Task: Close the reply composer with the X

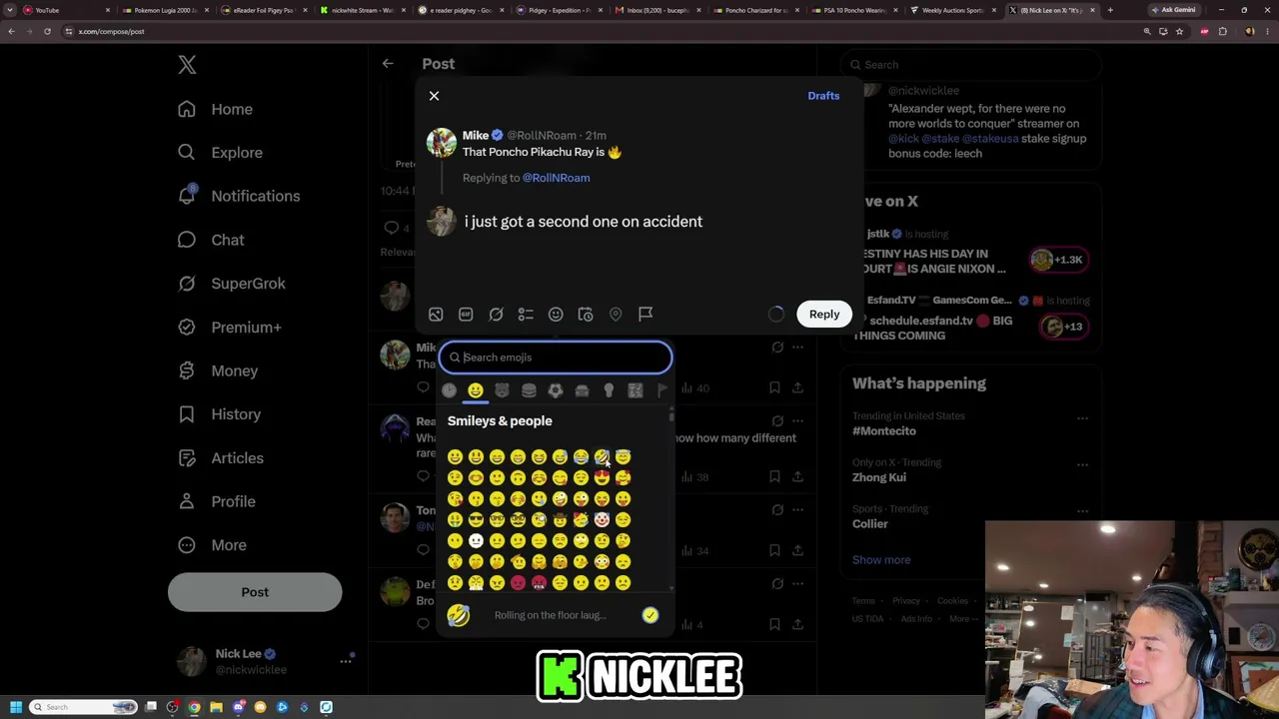Action: coord(434,96)
